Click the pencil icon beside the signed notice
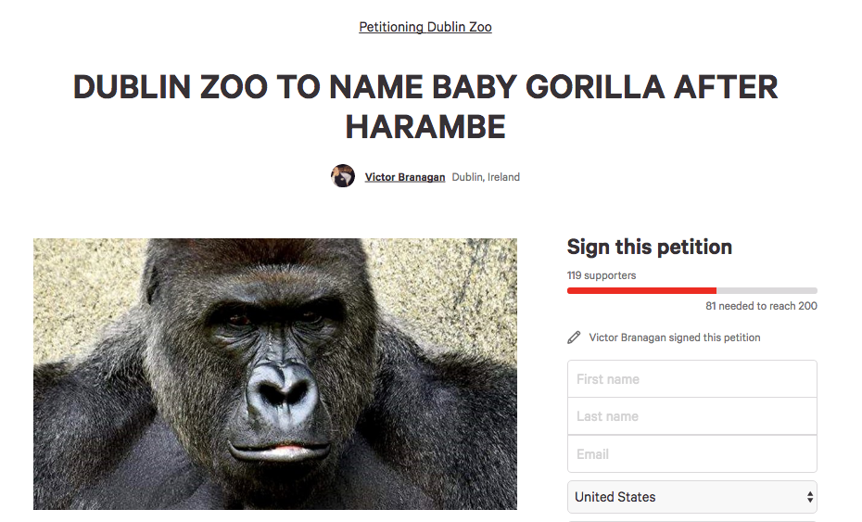Screen dimensions: 862x522 pyautogui.click(x=574, y=337)
